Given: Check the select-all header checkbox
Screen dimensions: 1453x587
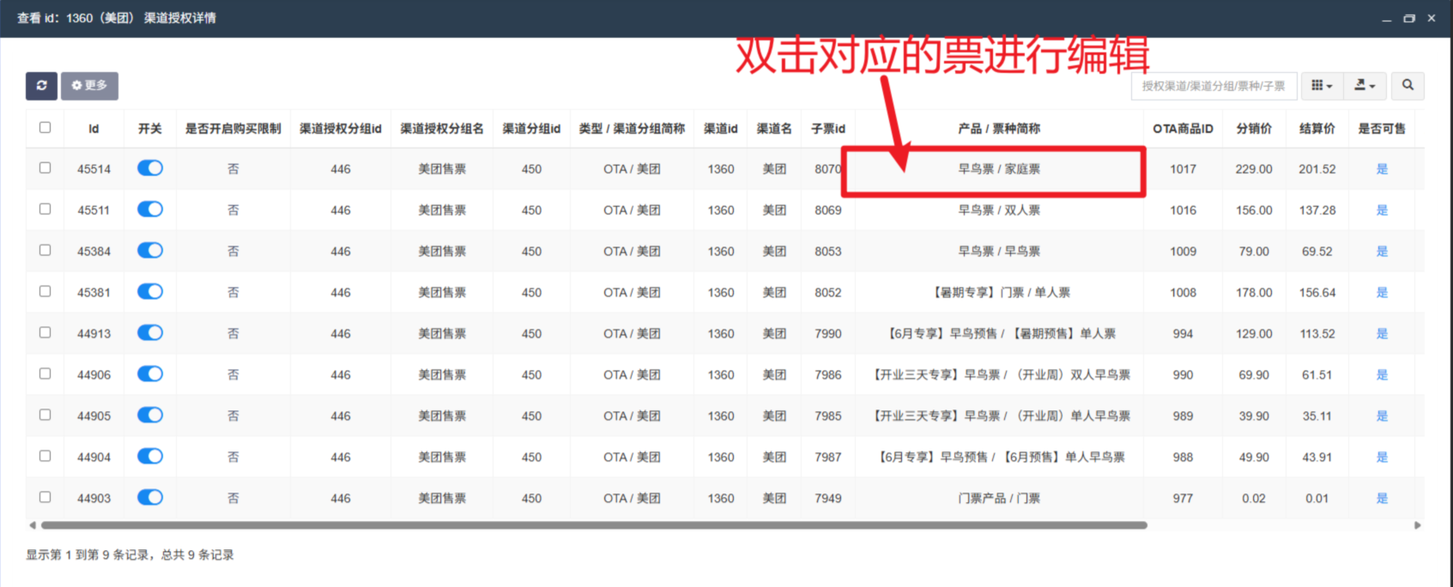Looking at the screenshot, I should click(45, 128).
